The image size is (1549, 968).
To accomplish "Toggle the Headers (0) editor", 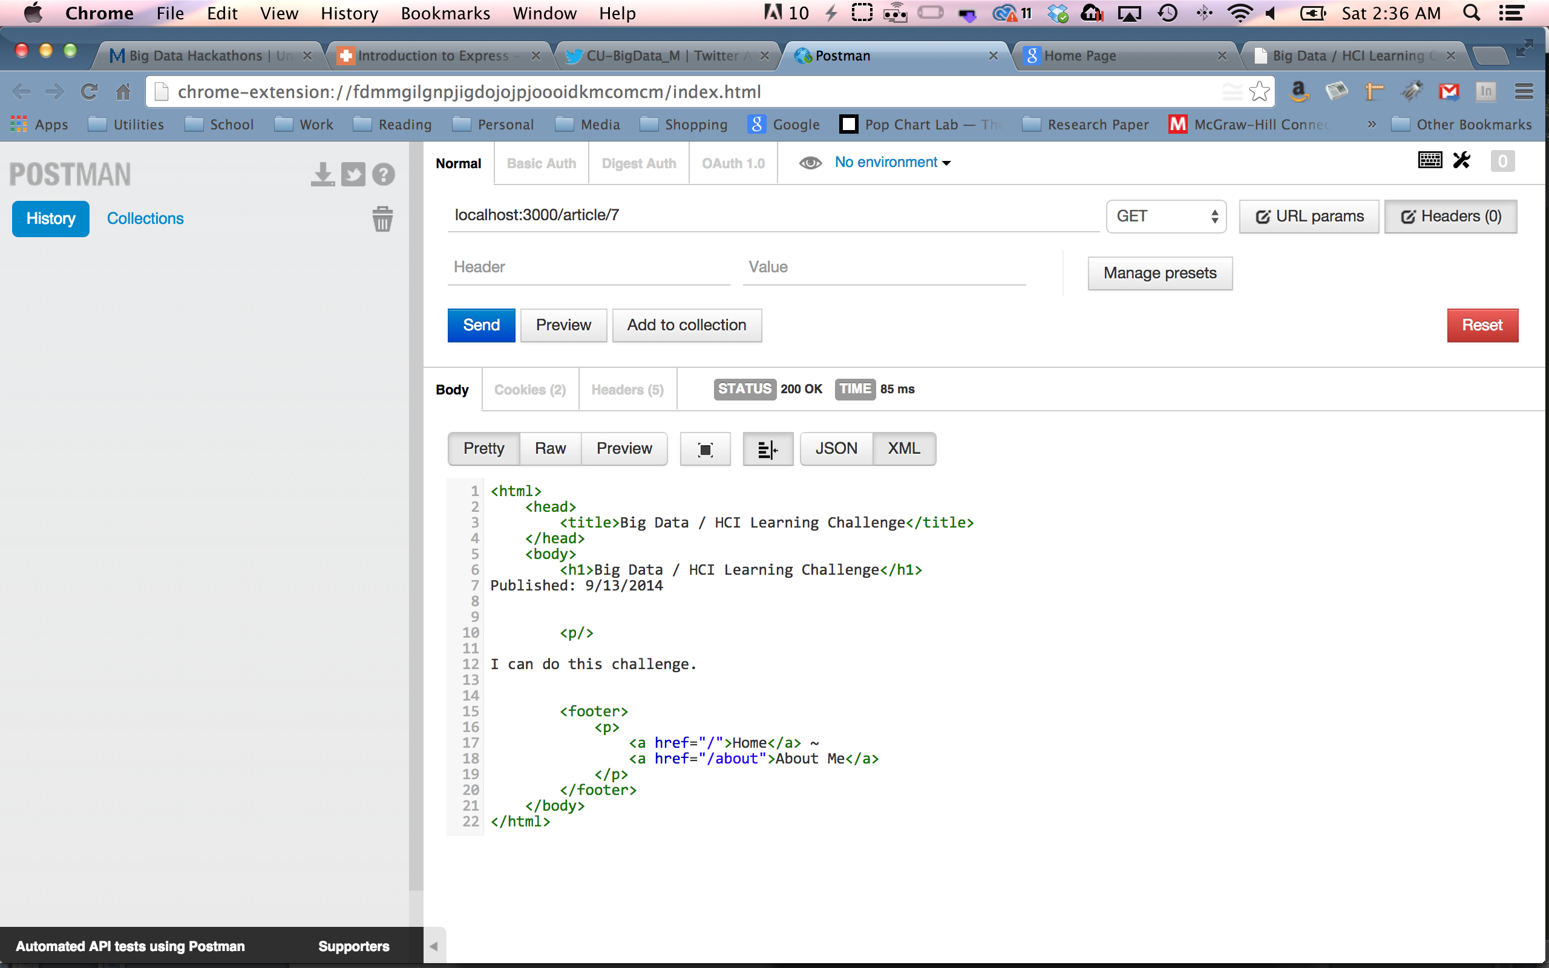I will pos(1450,217).
